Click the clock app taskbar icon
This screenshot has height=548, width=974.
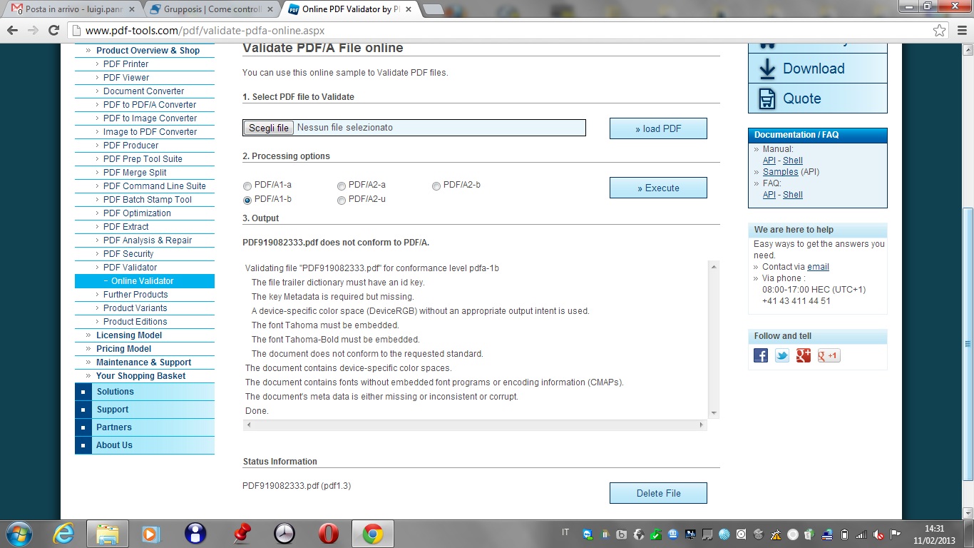(284, 534)
